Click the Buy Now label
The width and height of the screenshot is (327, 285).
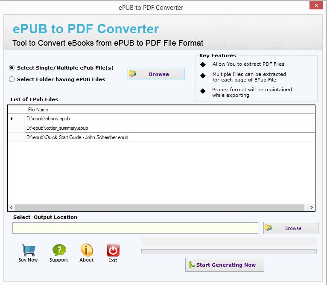tap(28, 260)
